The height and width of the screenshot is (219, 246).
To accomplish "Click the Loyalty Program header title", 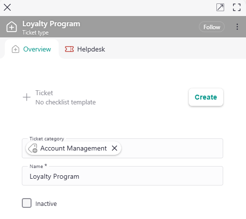I will (x=51, y=24).
